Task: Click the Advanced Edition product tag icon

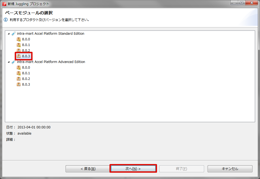Action: pyautogui.click(x=13, y=62)
